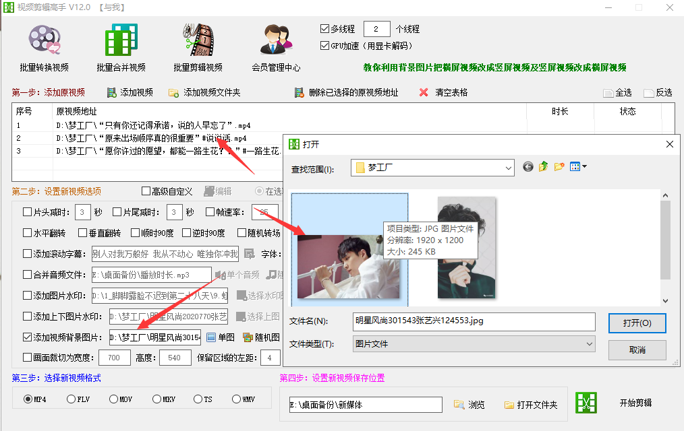The width and height of the screenshot is (684, 431).
Task: Click the green 开始剪辑 scissors icon
Action: pyautogui.click(x=586, y=403)
